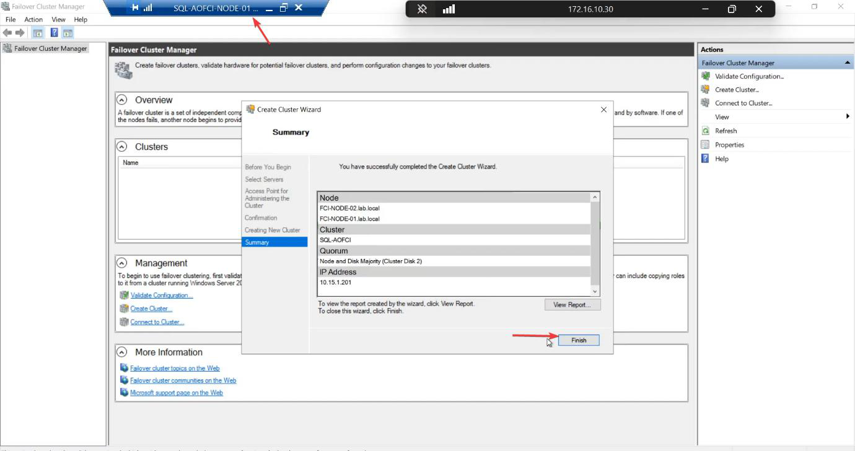The image size is (855, 451).
Task: Open the Validate Configuration link under Management
Action: click(x=162, y=296)
